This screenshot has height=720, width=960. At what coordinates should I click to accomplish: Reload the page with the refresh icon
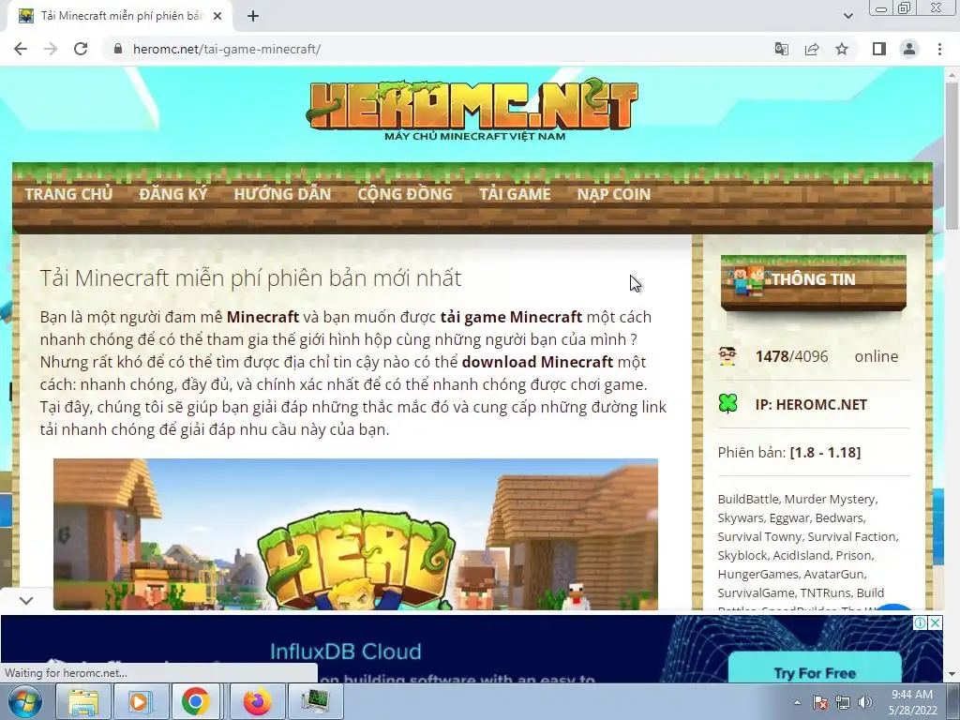pyautogui.click(x=81, y=49)
